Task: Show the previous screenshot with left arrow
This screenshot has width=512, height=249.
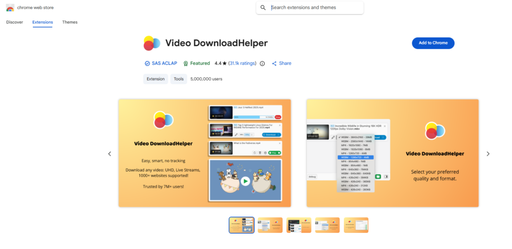Action: (109, 153)
